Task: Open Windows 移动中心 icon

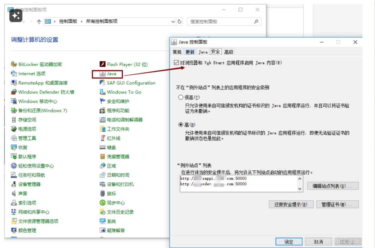Action: tap(14, 101)
